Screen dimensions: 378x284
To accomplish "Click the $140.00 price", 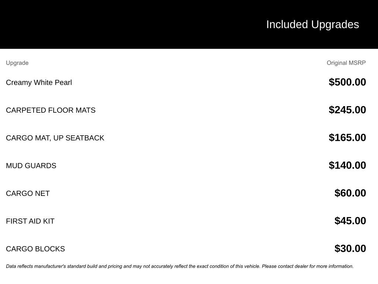I will pyautogui.click(x=347, y=165).
